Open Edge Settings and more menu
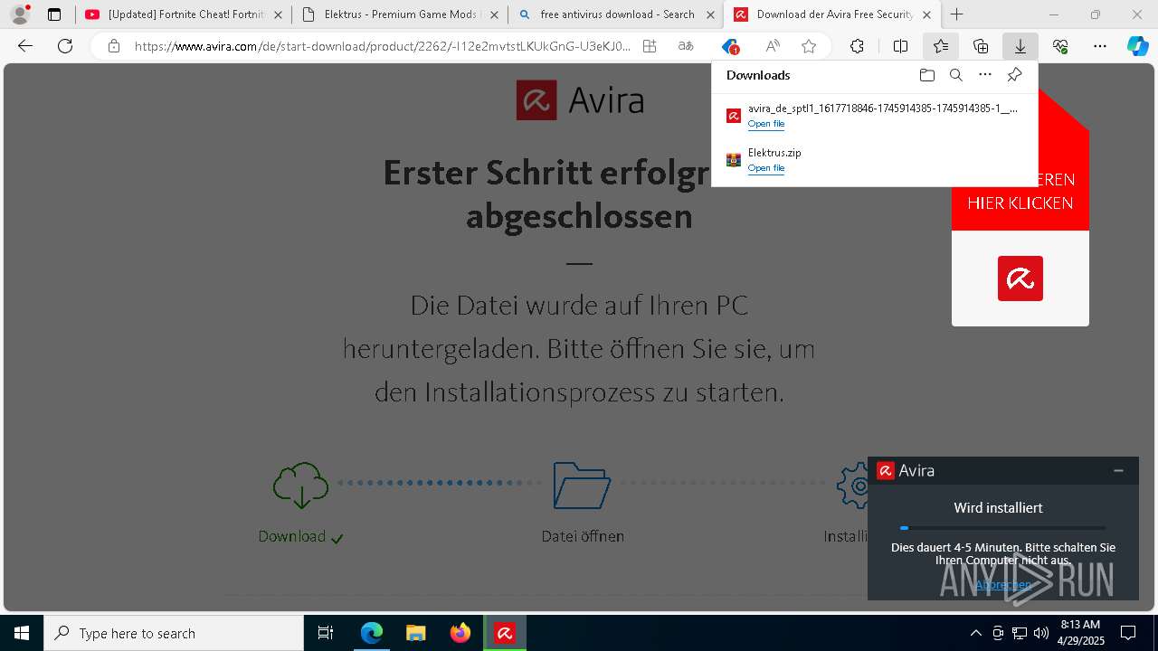1158x651 pixels. tap(1100, 46)
